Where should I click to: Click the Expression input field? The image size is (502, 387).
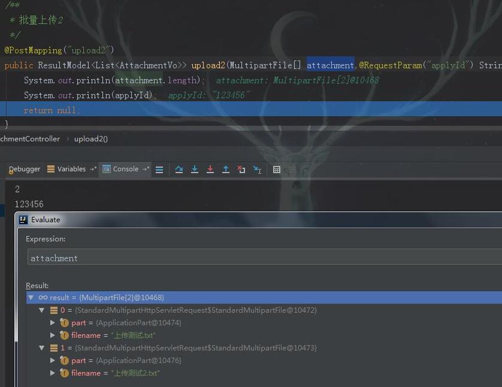point(264,258)
